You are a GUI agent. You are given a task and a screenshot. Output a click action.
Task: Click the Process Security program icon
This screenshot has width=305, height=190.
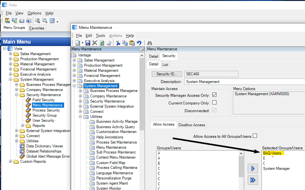click(28, 110)
